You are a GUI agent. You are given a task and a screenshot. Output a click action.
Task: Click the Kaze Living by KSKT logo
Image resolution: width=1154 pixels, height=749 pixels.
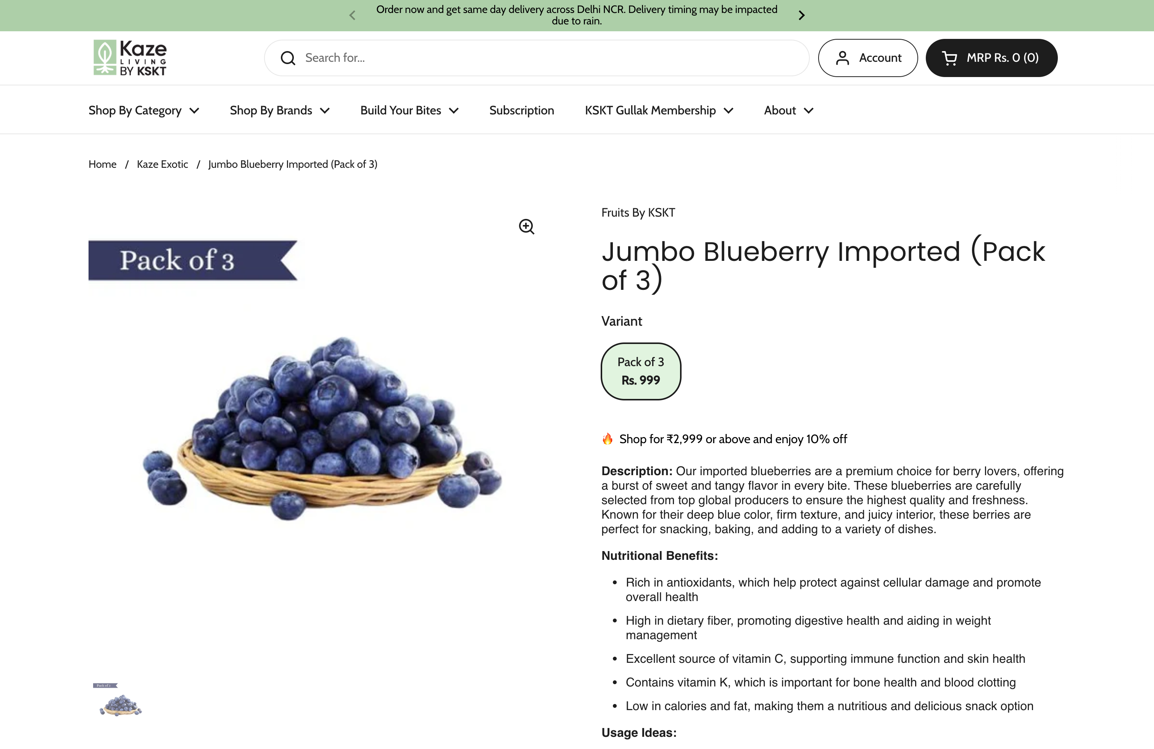pyautogui.click(x=129, y=58)
